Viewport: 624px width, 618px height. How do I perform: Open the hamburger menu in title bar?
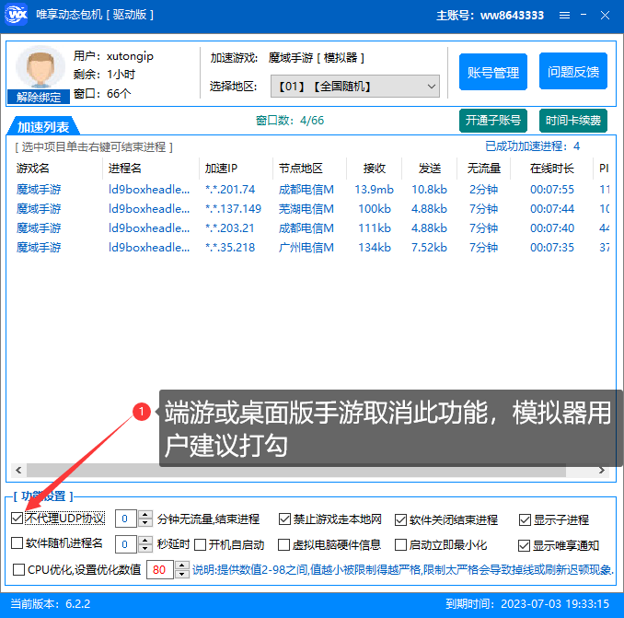point(564,15)
